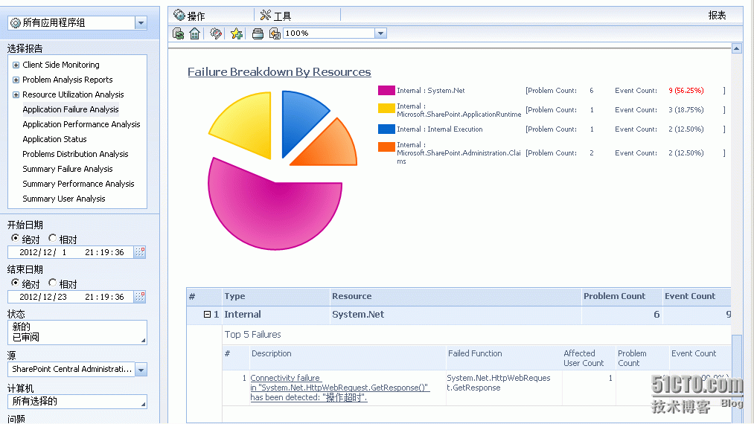Open the 所有应用程序组 dropdown

point(141,22)
